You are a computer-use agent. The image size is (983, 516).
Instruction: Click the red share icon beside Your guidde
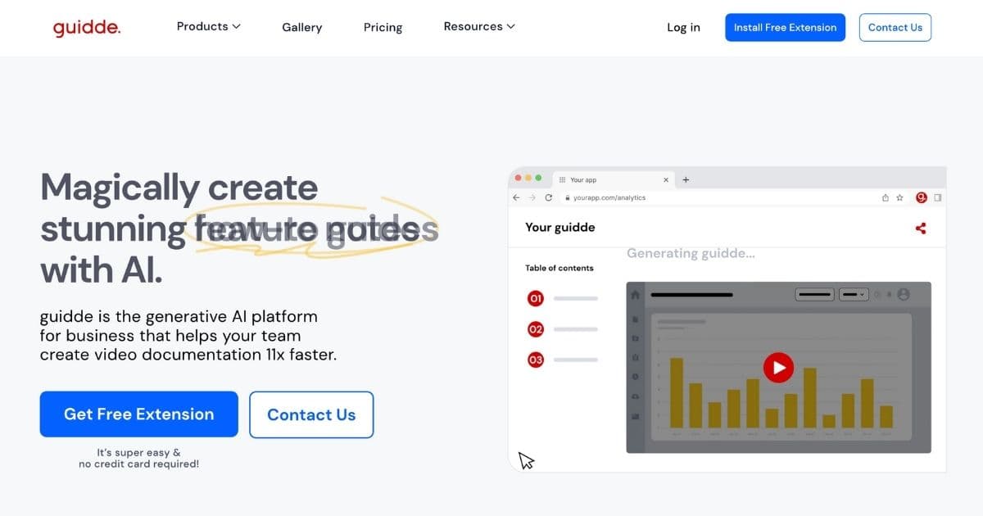pos(921,229)
